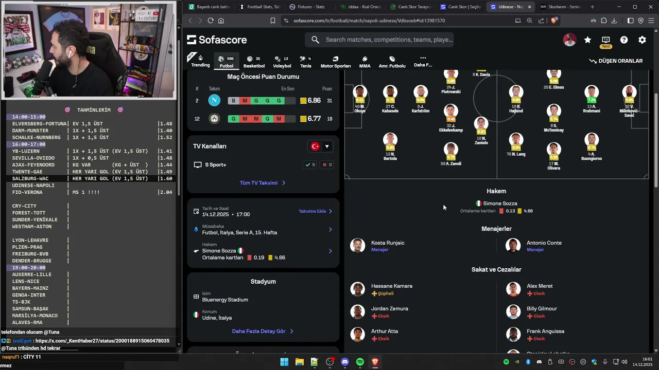Open the MMA sport category
Screen dimensions: 659x370
365,62
